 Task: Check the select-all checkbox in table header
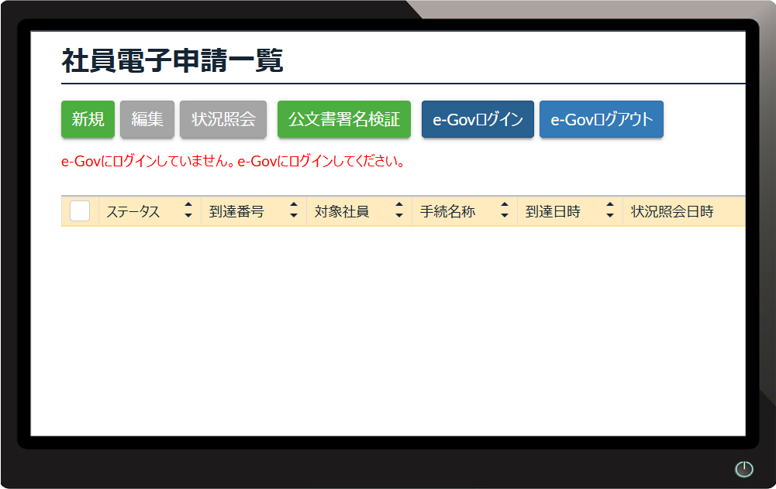click(79, 210)
